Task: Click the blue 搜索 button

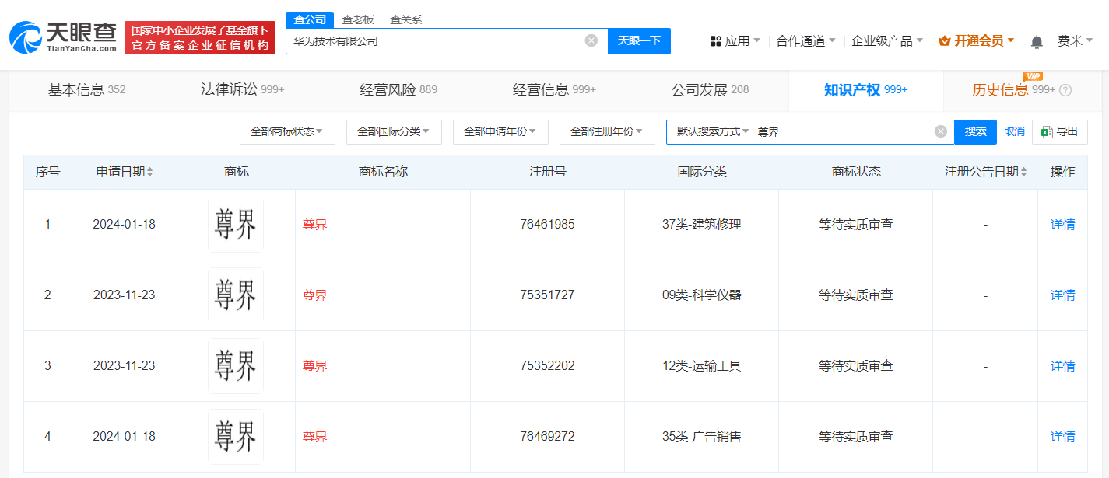Action: pos(975,131)
